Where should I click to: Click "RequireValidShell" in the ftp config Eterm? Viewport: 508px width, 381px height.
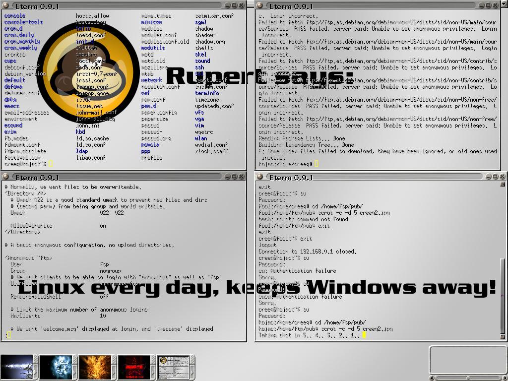(36, 297)
